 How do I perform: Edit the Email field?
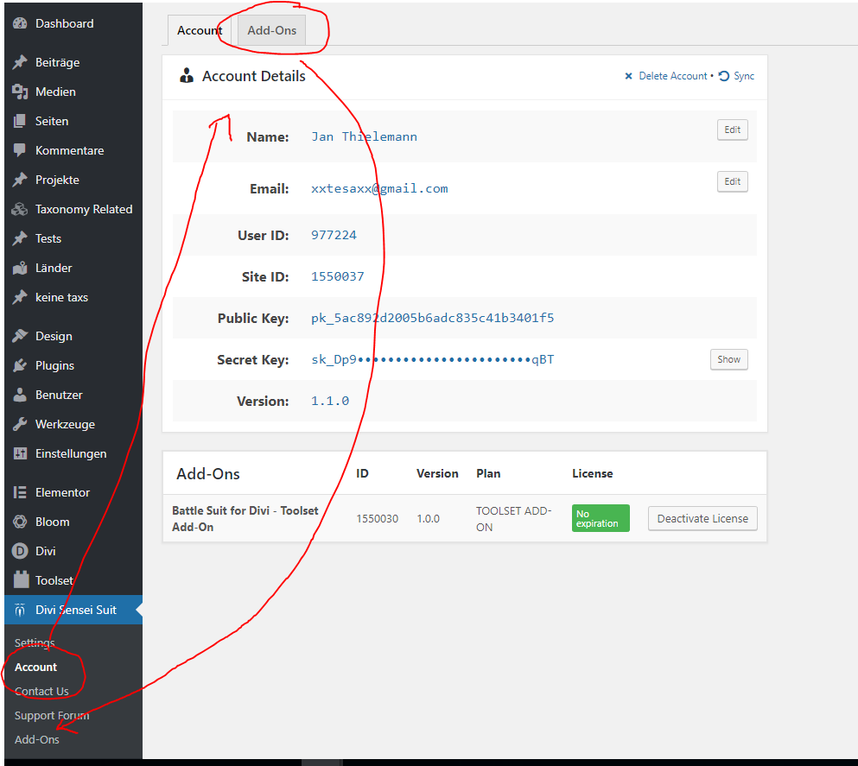click(732, 181)
